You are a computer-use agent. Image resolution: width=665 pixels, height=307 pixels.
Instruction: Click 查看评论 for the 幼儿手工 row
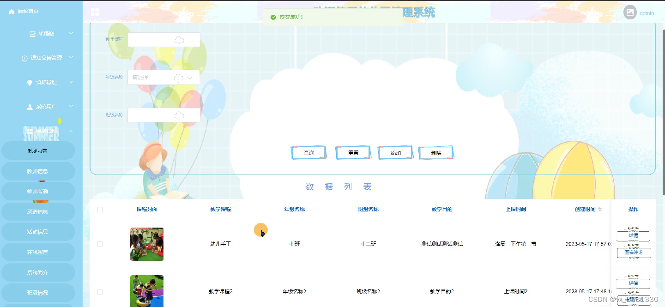click(x=634, y=253)
